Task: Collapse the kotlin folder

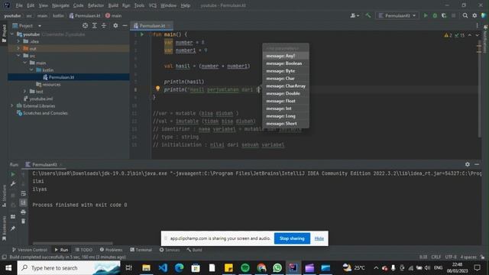Action: tap(31, 70)
